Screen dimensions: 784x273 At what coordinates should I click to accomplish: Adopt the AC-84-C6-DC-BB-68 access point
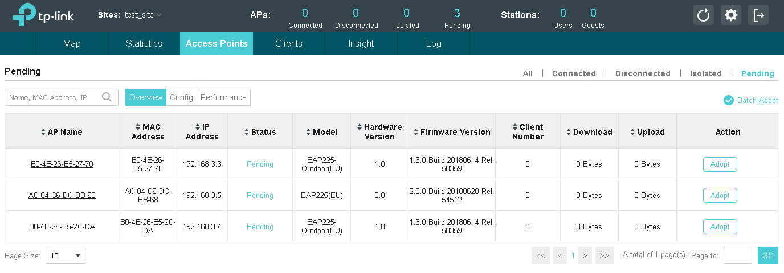coord(720,196)
